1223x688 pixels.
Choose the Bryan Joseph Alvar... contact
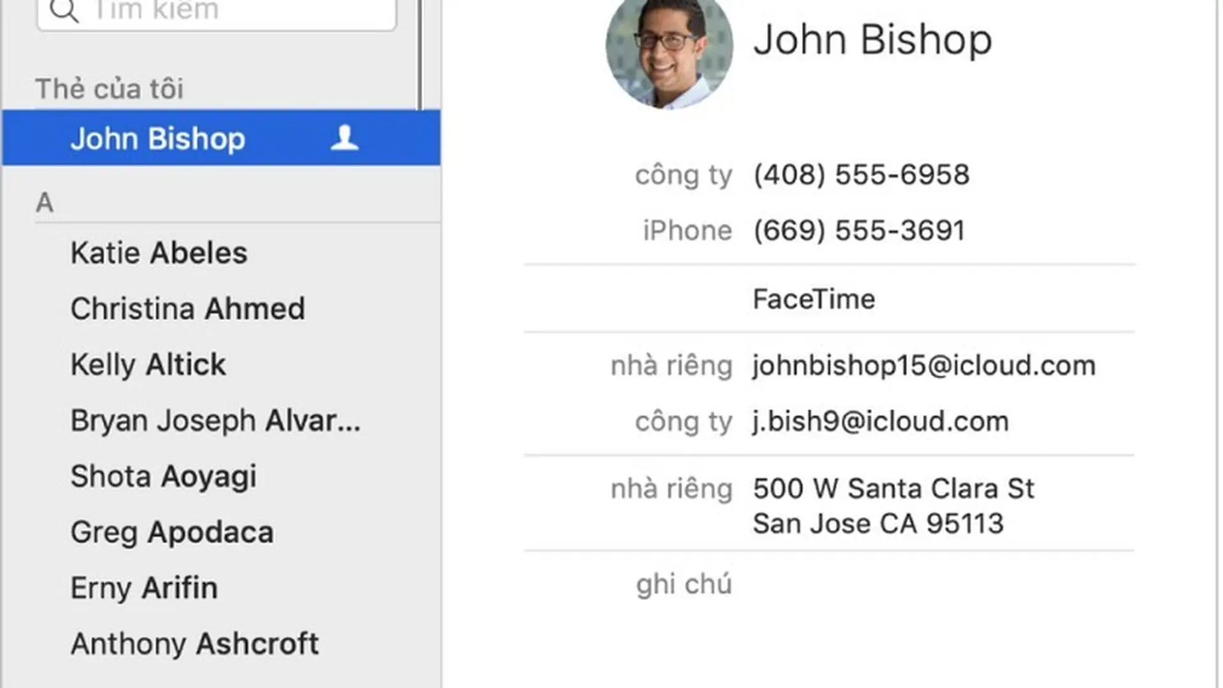coord(215,421)
